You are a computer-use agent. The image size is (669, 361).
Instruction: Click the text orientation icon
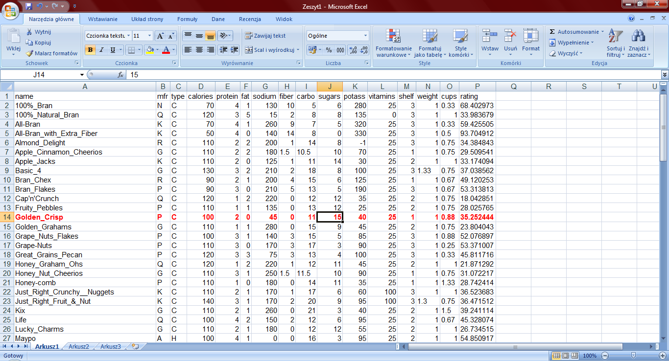[223, 36]
